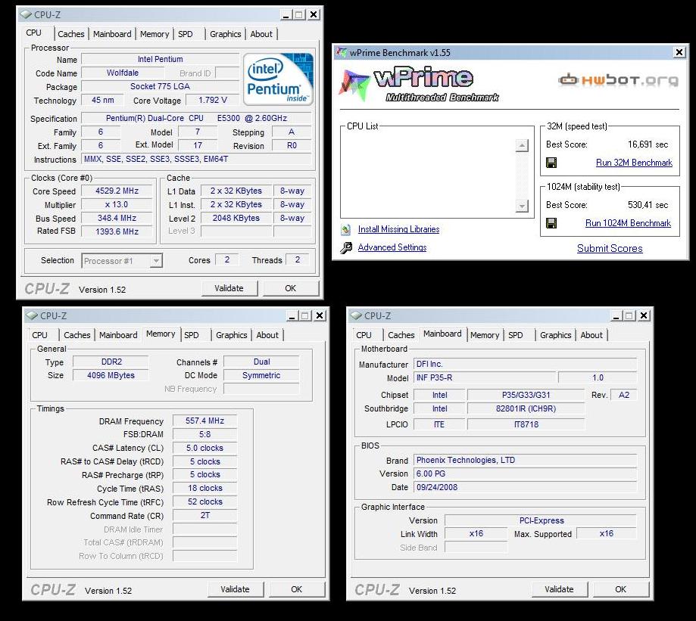Viewport: 696px width, 621px height.
Task: Click the Rated FSB value 1393.6 MHz
Action: tap(117, 231)
